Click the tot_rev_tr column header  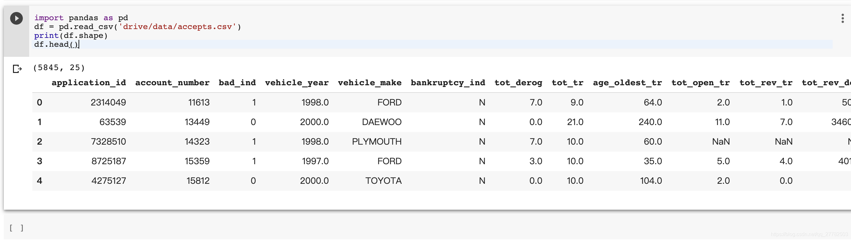click(x=766, y=83)
